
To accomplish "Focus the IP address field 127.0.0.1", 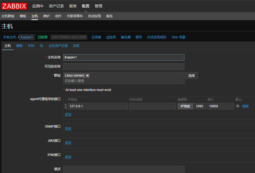I will pyautogui.click(x=98, y=106).
